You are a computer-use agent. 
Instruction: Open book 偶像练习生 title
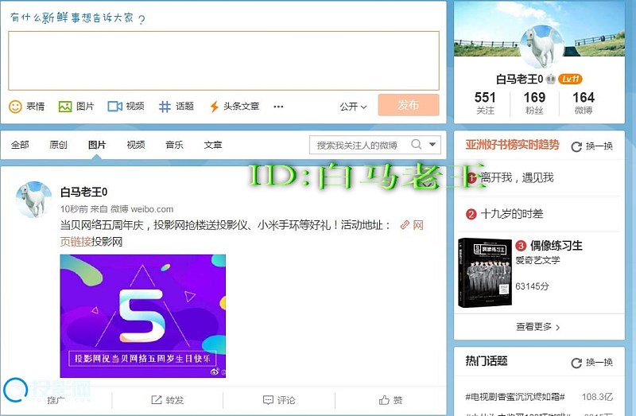pyautogui.click(x=556, y=246)
